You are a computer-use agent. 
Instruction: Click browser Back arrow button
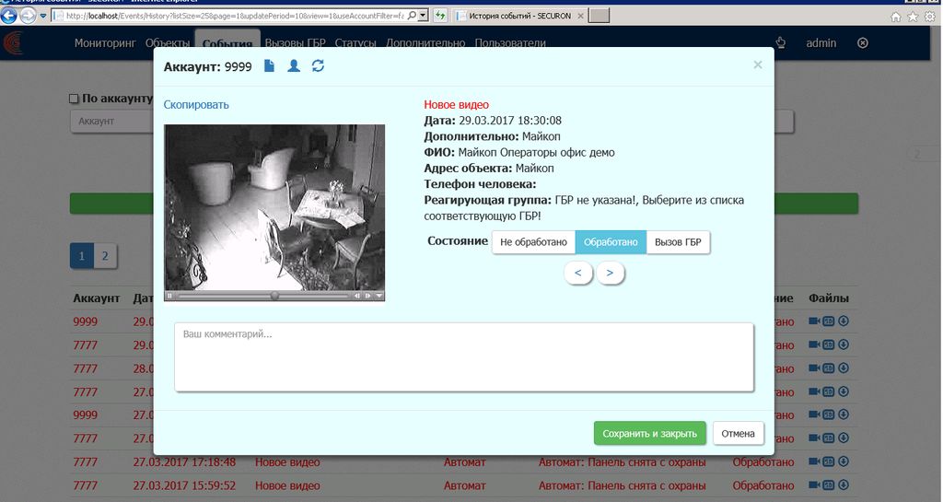[9, 16]
